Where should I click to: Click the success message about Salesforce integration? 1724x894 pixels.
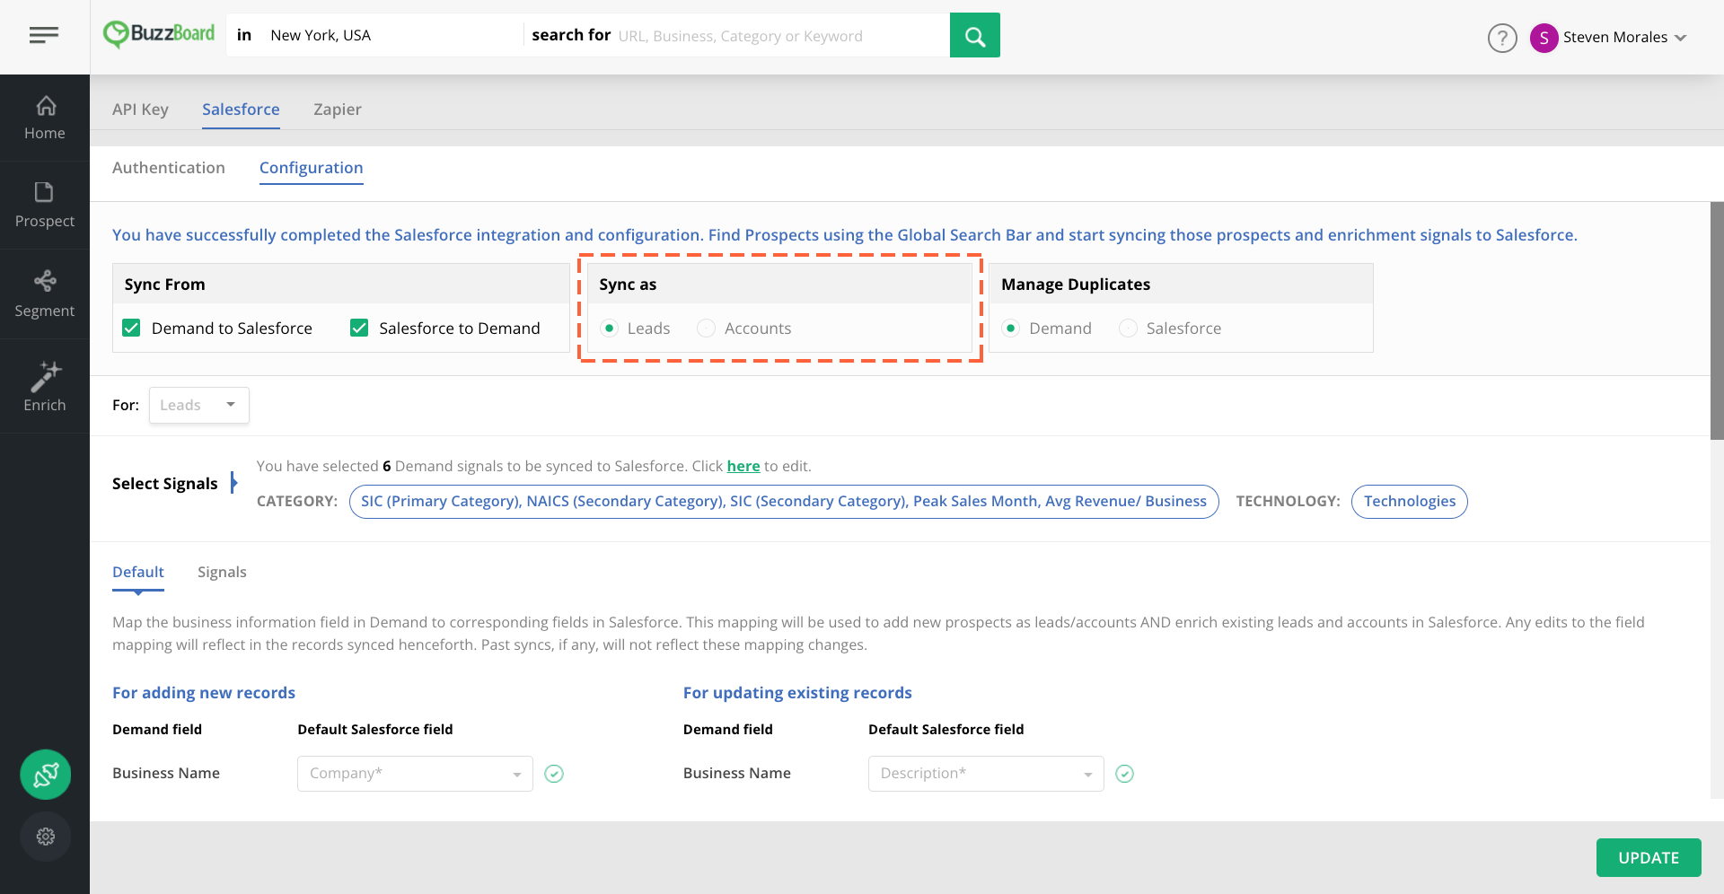[x=845, y=235]
